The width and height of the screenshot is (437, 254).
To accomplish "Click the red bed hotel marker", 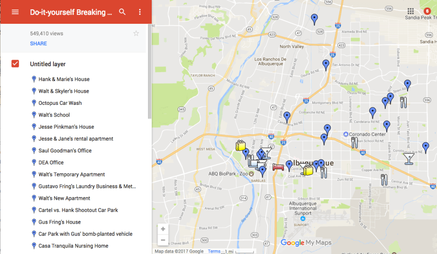I will [x=278, y=167].
